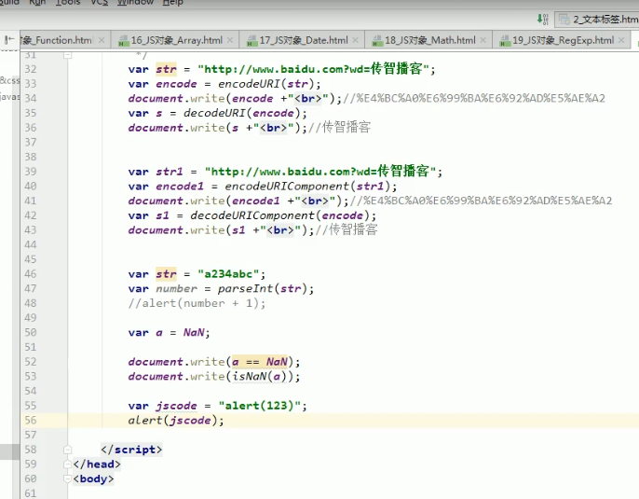This screenshot has height=499, width=639.
Task: Click the HTML file icon on the RegExp tab
Action: (505, 41)
